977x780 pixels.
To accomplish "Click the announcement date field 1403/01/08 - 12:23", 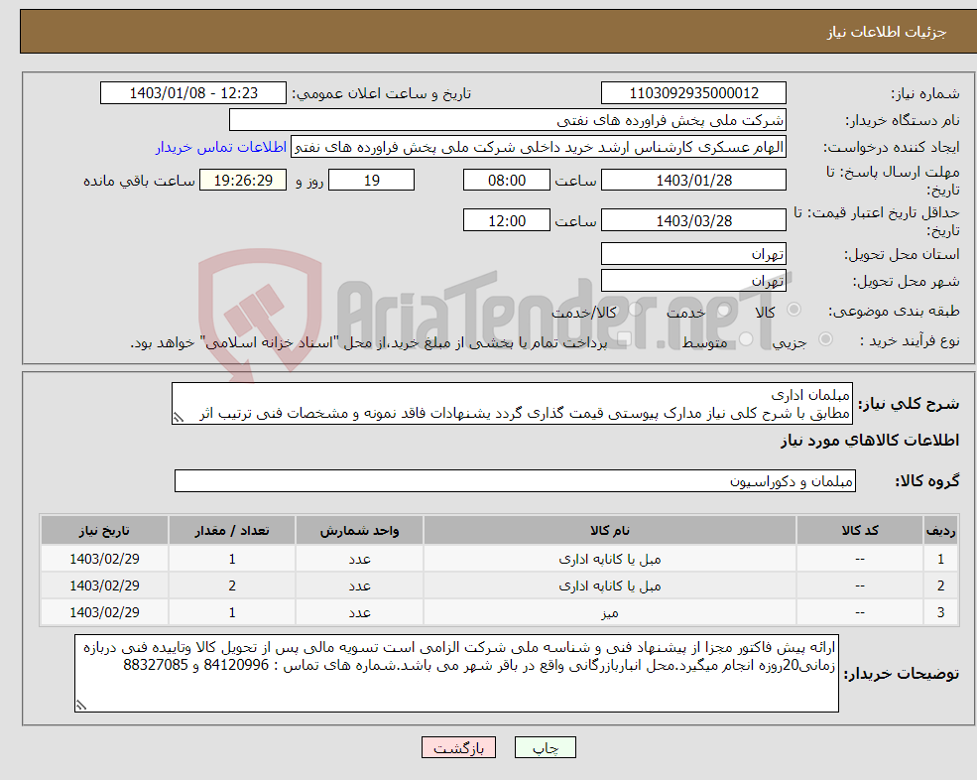I will [193, 93].
